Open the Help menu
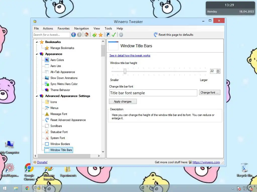257x192 pixels. click(120, 28)
